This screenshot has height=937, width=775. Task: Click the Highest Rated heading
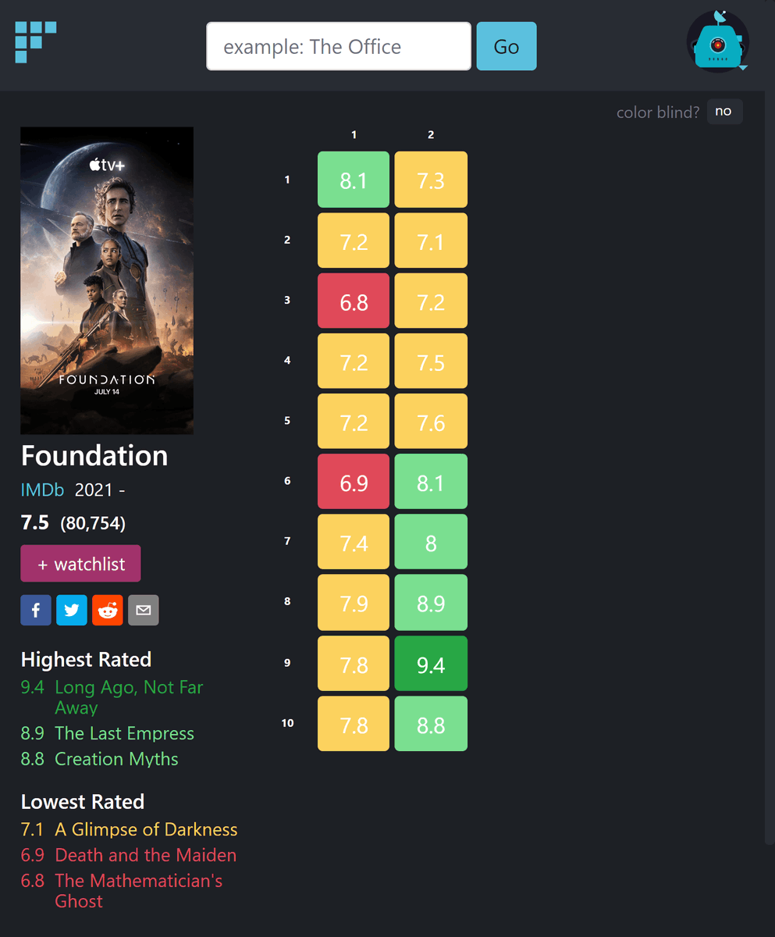point(86,660)
